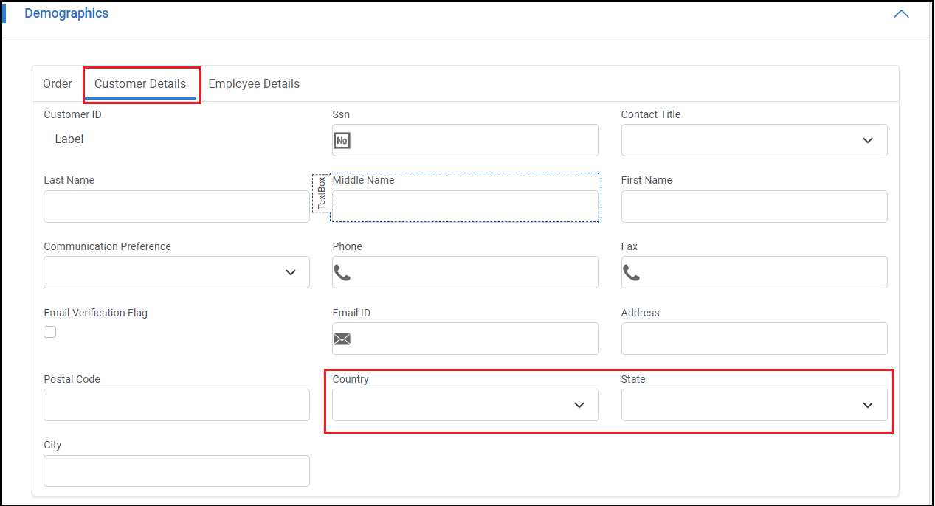Click inside the City field

176,471
